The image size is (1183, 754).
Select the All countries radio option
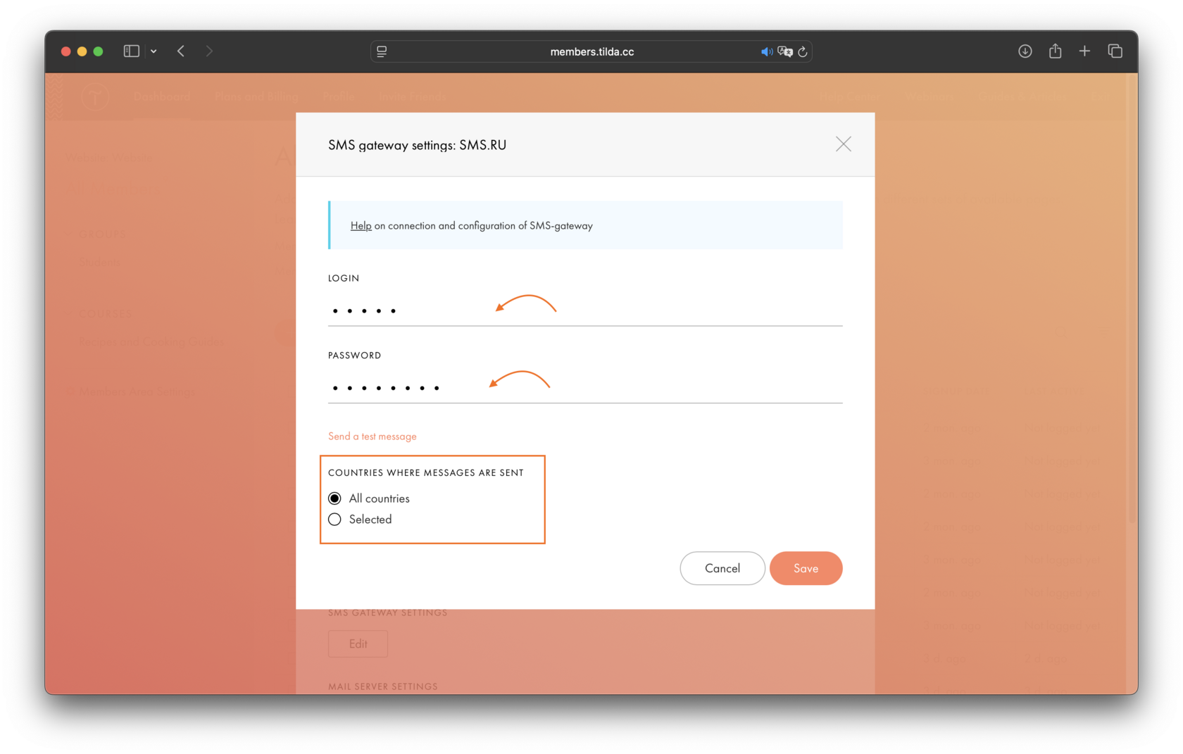click(334, 498)
